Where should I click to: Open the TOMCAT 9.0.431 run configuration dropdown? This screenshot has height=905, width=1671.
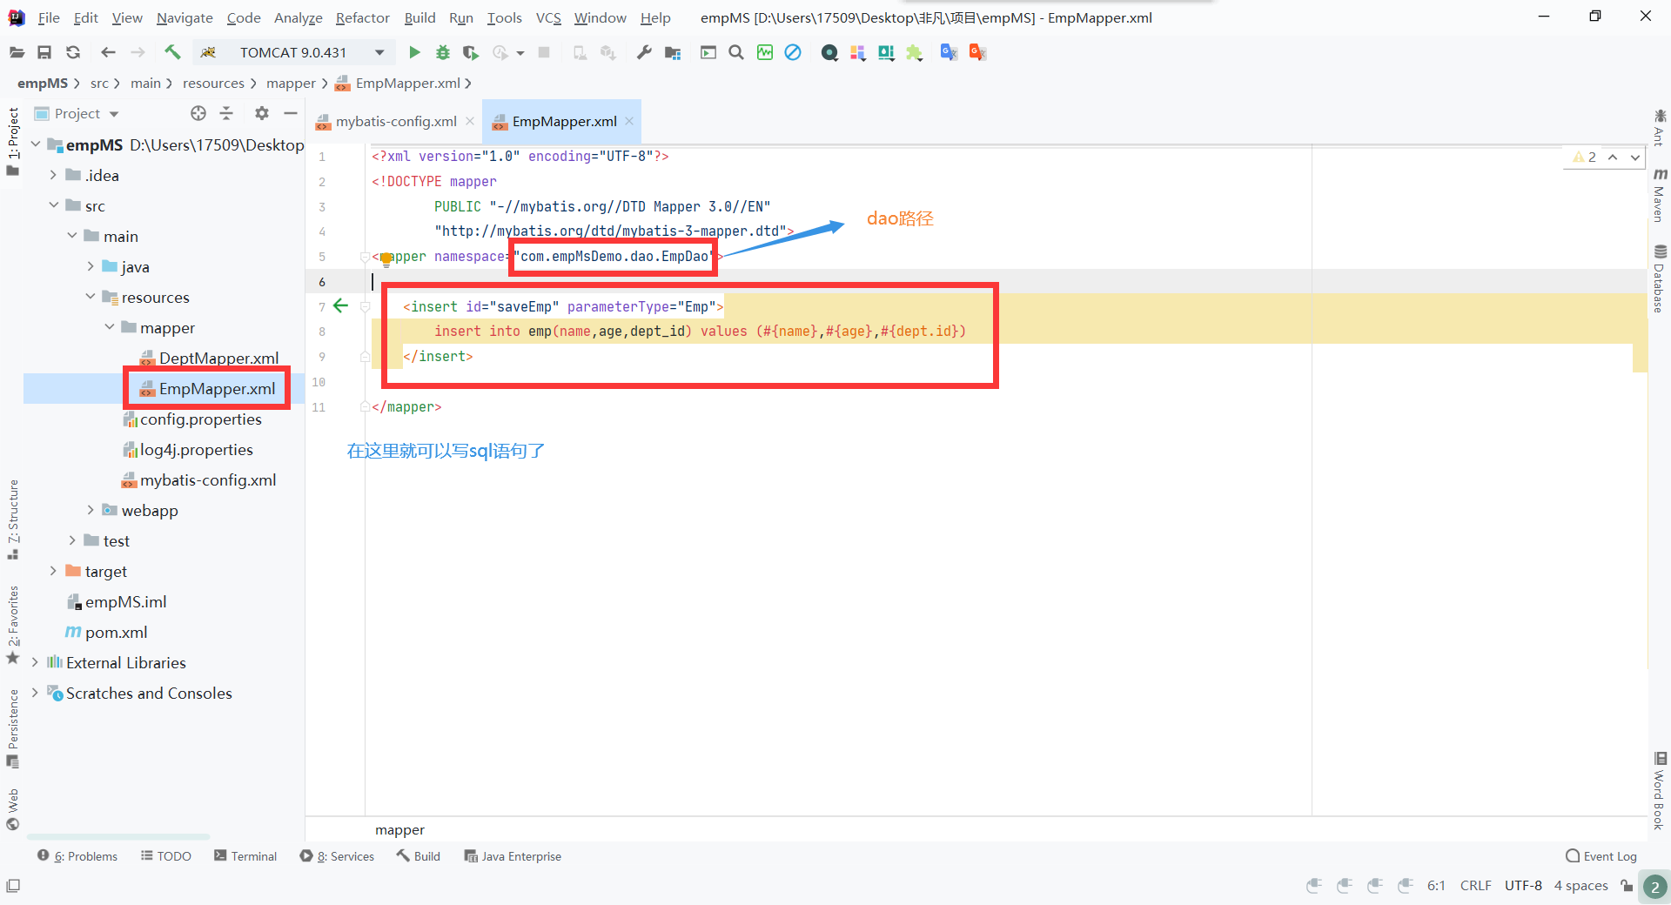pyautogui.click(x=293, y=53)
